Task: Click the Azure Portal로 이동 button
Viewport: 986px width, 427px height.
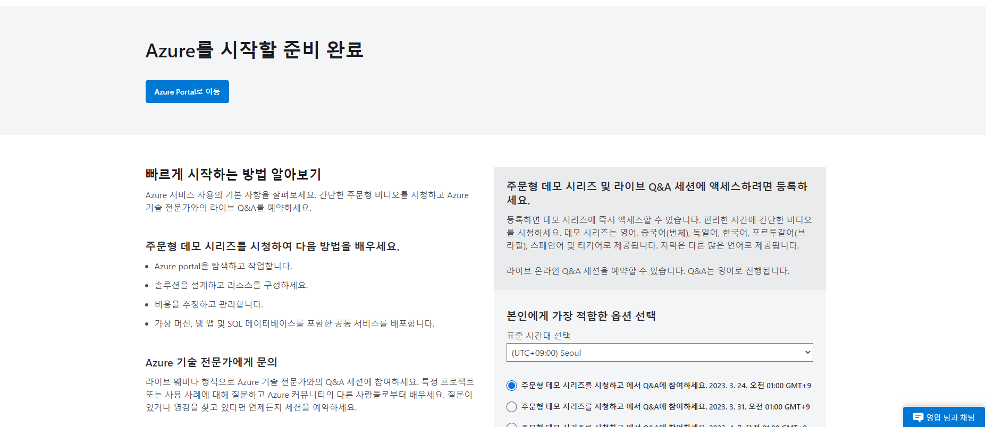Action: click(x=187, y=91)
